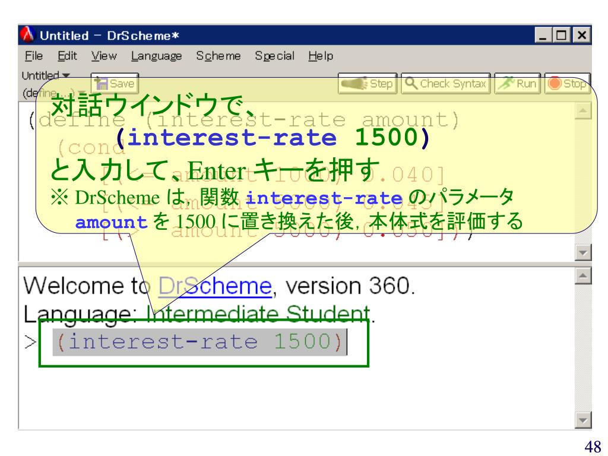The height and width of the screenshot is (456, 608).
Task: Open the Language menu
Action: coord(156,56)
